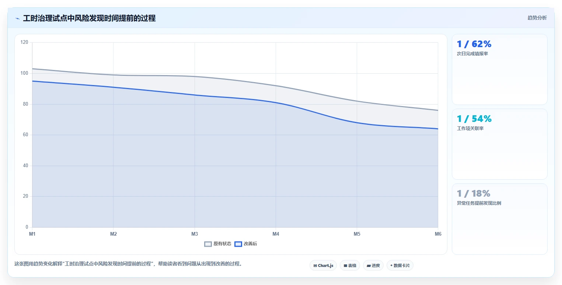Click the chart description text below the chart
This screenshot has height=285, width=562.
(128, 264)
